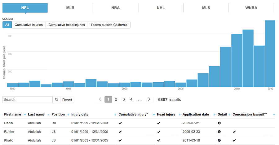Click the search magnifier icon
The height and width of the screenshot is (145, 279).
click(x=56, y=100)
